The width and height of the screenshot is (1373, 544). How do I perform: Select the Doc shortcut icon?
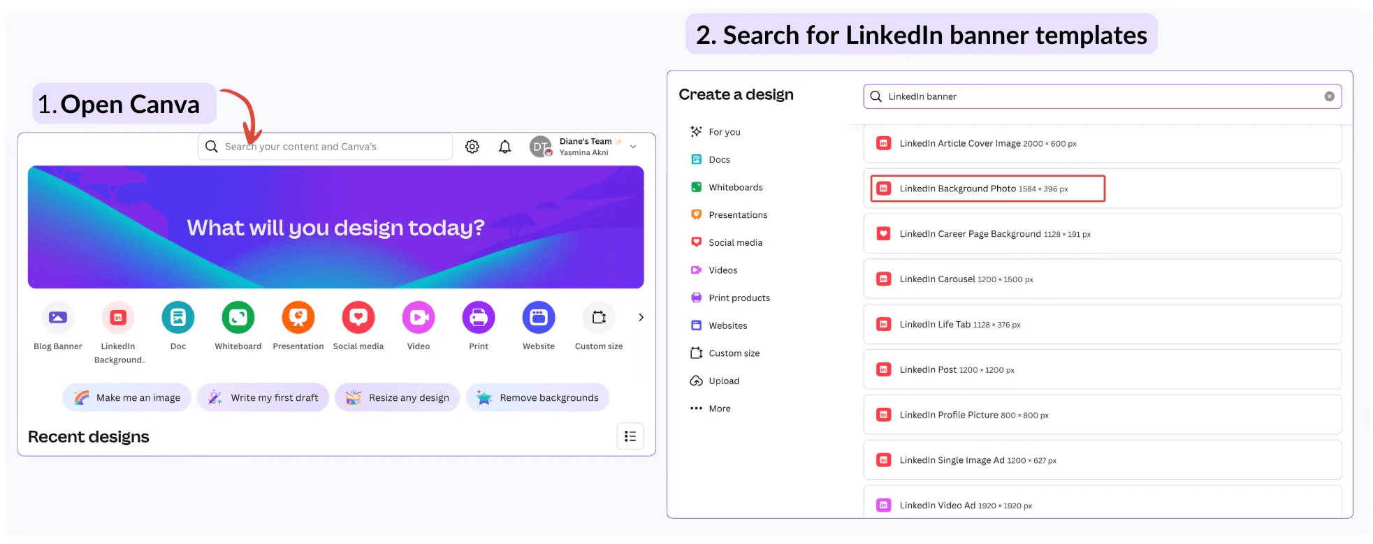[178, 318]
